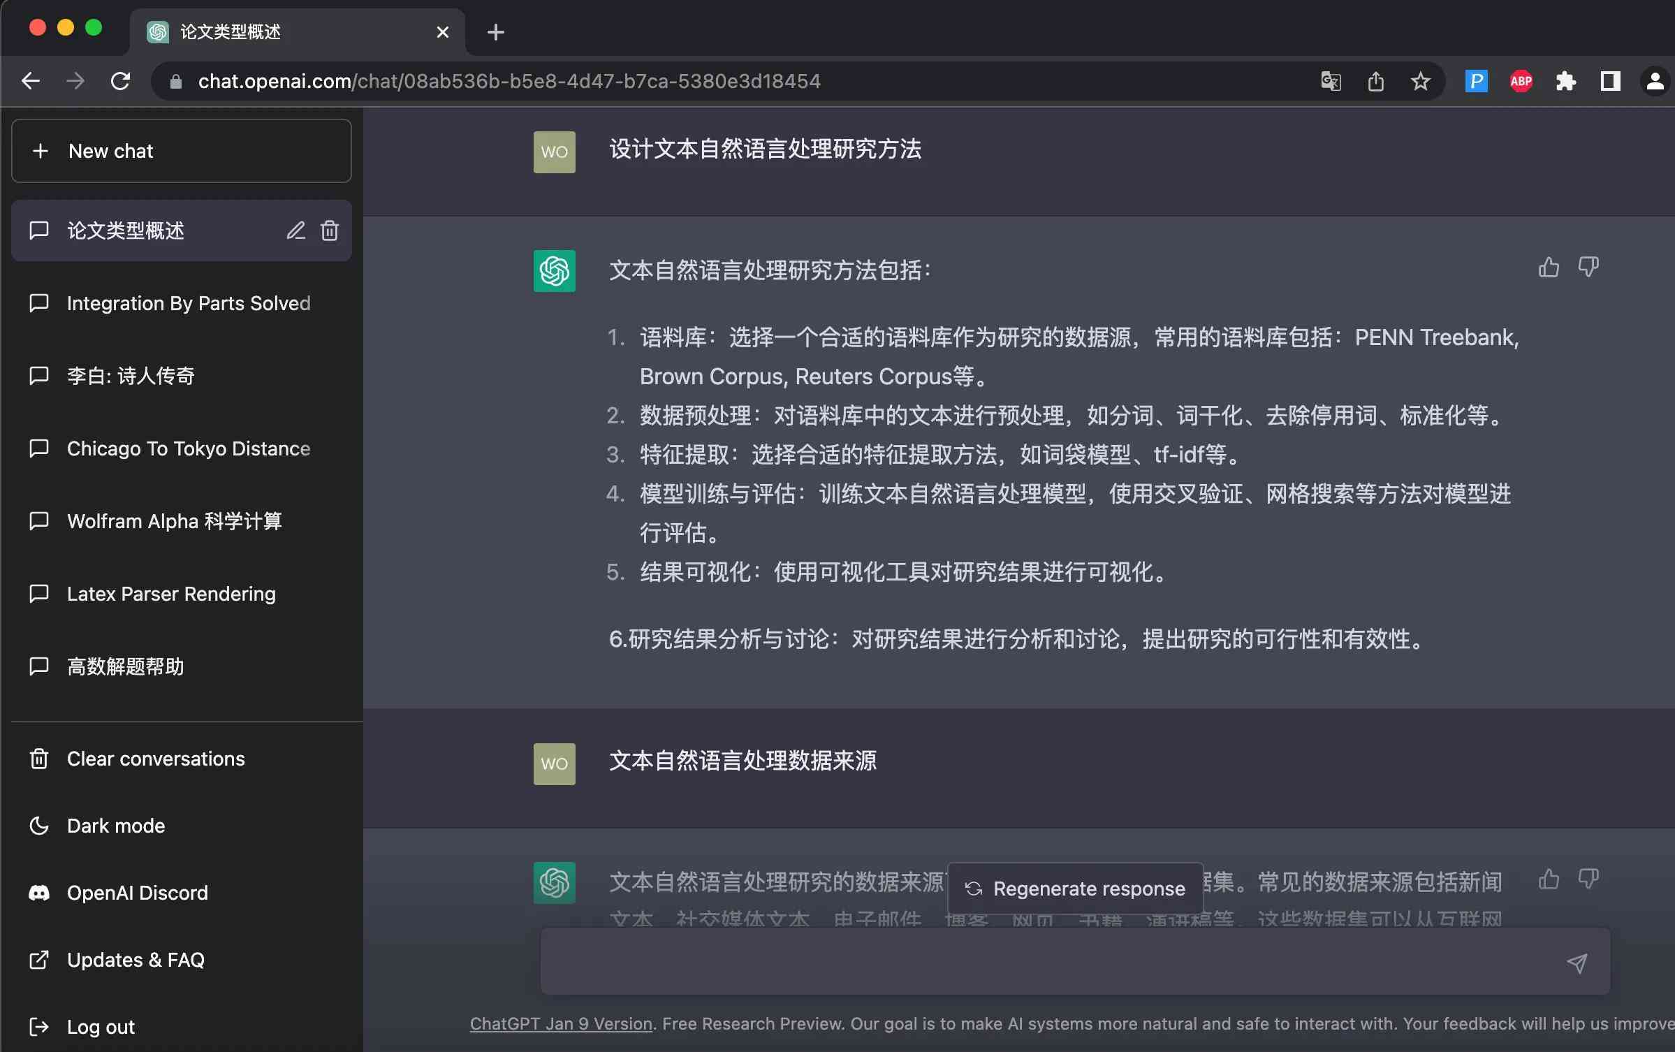Click Log out
Viewport: 1675px width, 1052px height.
(182, 1027)
